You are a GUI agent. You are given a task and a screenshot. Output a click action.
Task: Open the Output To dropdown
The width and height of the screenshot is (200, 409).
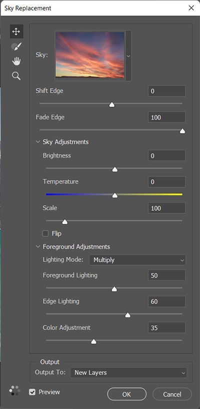coord(128,373)
